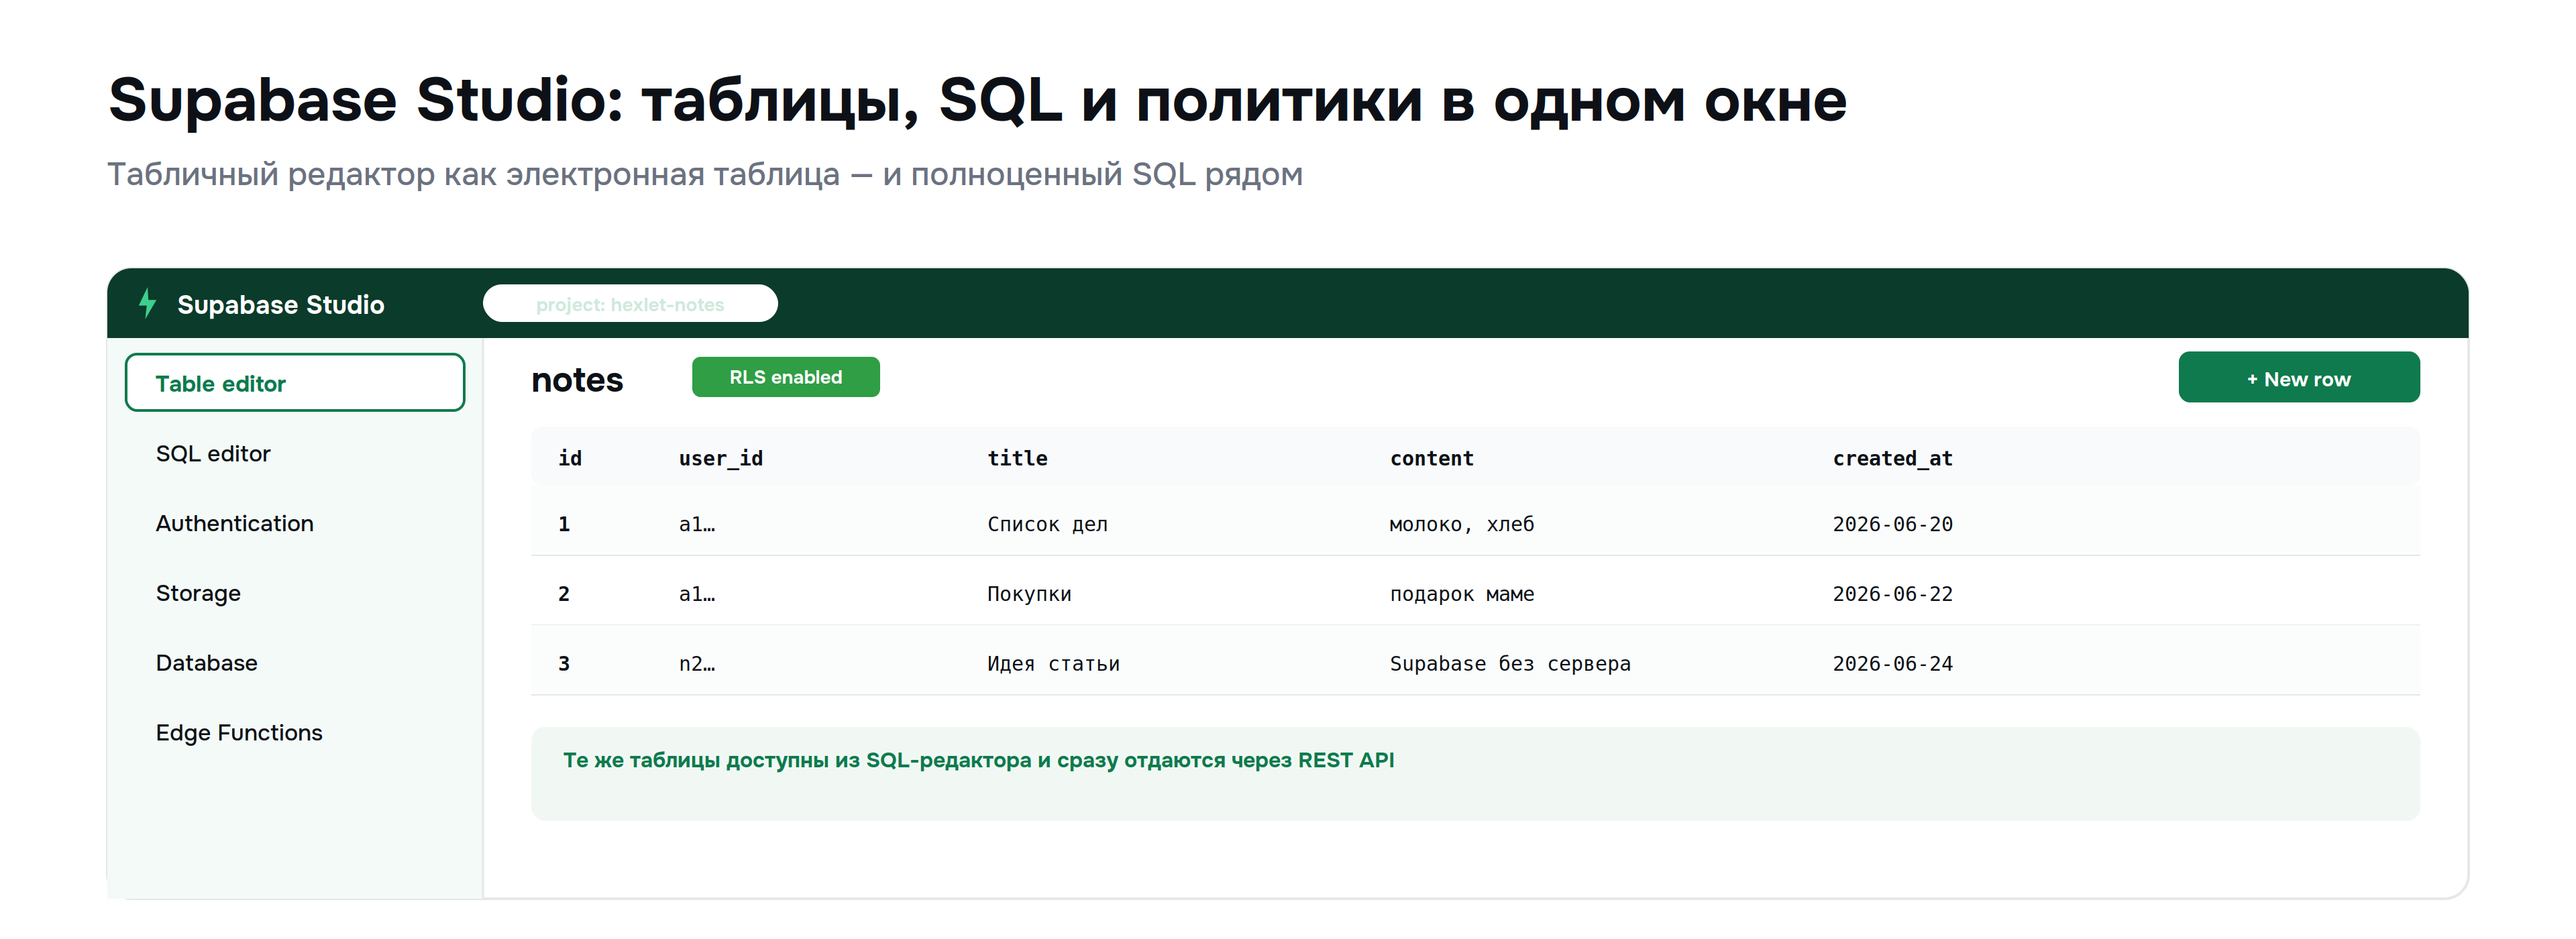Select the created_at column header

(x=1892, y=458)
